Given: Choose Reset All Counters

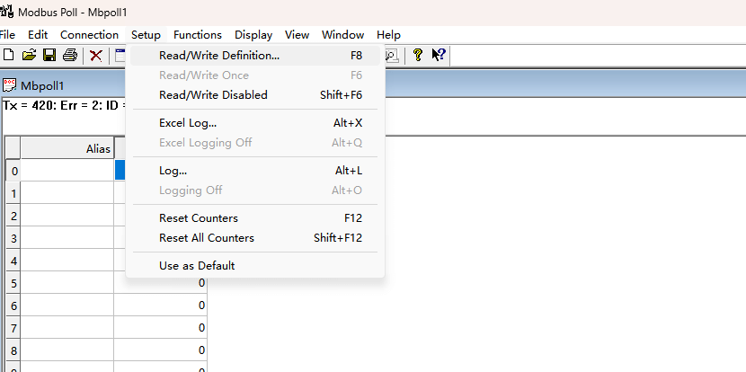Looking at the screenshot, I should point(206,238).
